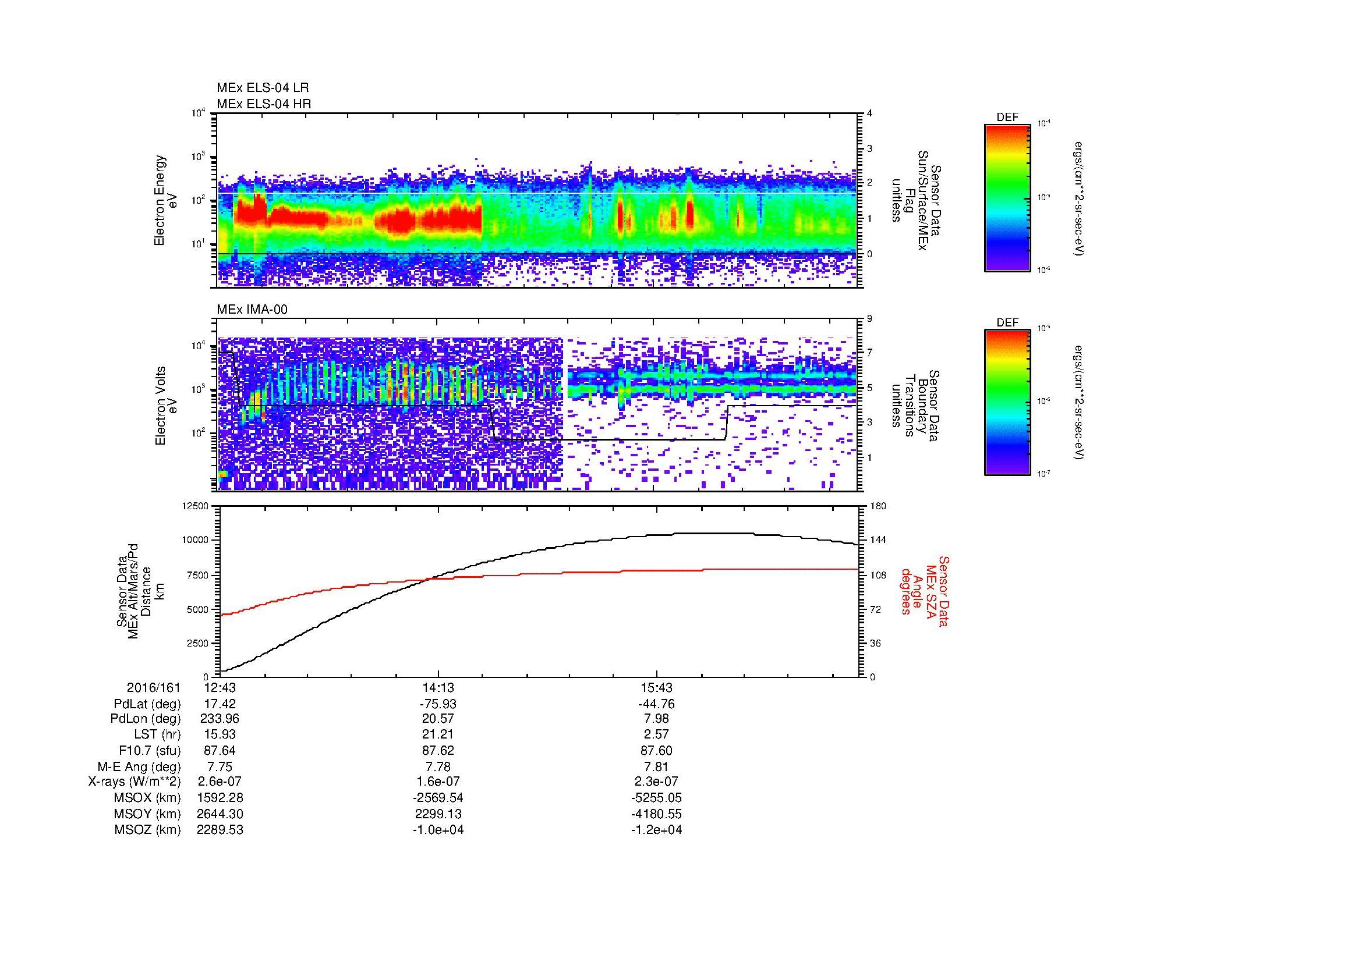
Task: Click the M-E Ang value '7.75'
Action: click(220, 766)
